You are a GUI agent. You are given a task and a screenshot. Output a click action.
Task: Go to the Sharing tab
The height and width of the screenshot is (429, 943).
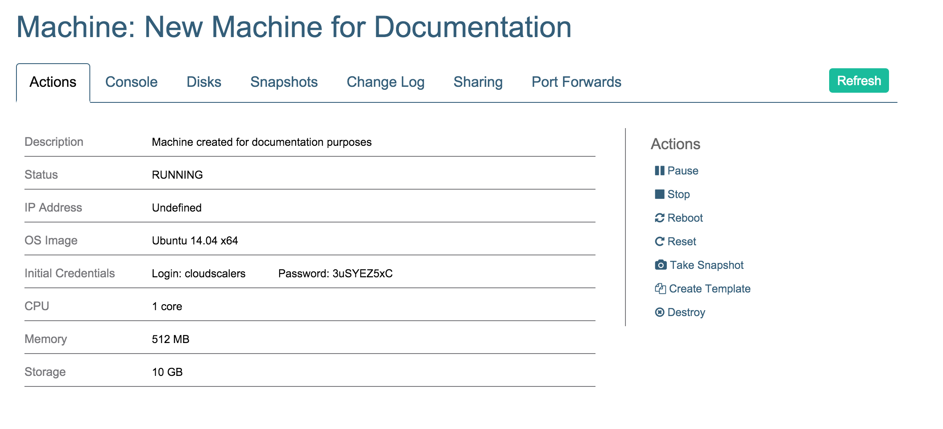(x=478, y=82)
